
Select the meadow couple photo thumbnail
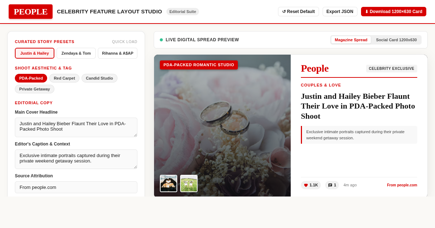tap(189, 183)
